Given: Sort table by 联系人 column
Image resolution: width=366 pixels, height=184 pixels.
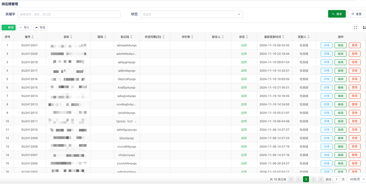Looking at the screenshot, I should [222, 37].
